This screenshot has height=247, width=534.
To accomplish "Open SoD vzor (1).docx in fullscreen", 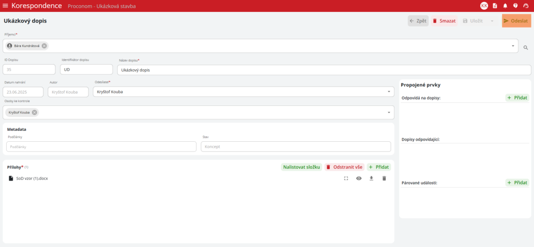I will (346, 178).
